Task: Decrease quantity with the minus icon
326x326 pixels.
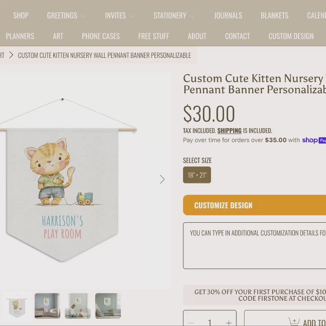Action: (x=191, y=322)
